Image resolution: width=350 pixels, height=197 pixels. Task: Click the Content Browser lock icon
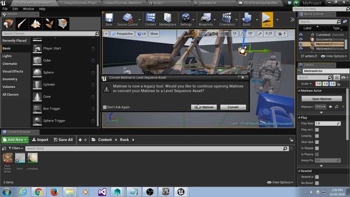pyautogui.click(x=291, y=140)
